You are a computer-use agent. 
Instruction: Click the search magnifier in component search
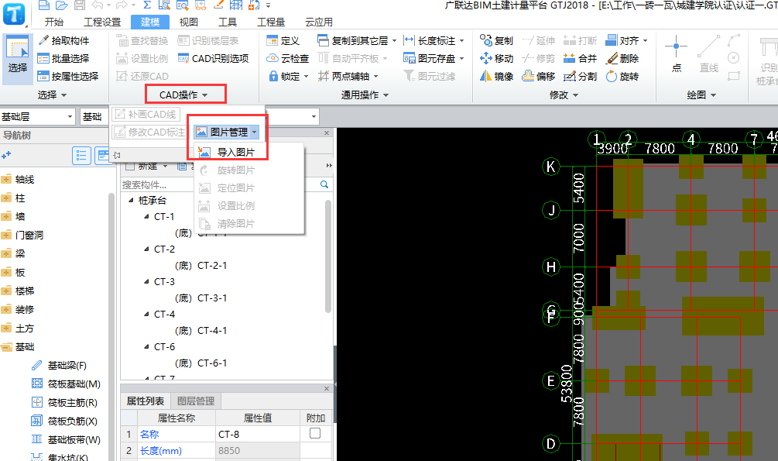[324, 184]
